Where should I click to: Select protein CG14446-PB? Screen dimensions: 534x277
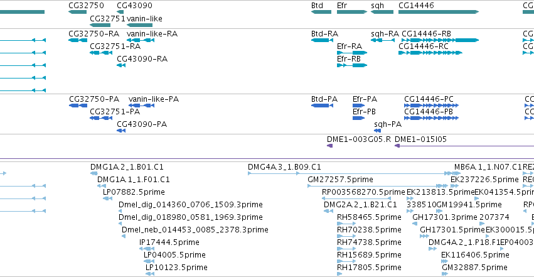[432, 118]
